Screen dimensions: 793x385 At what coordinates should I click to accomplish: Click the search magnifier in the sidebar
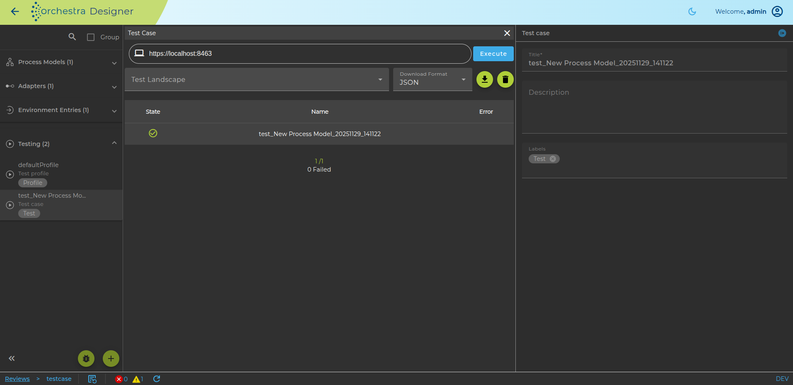[72, 37]
